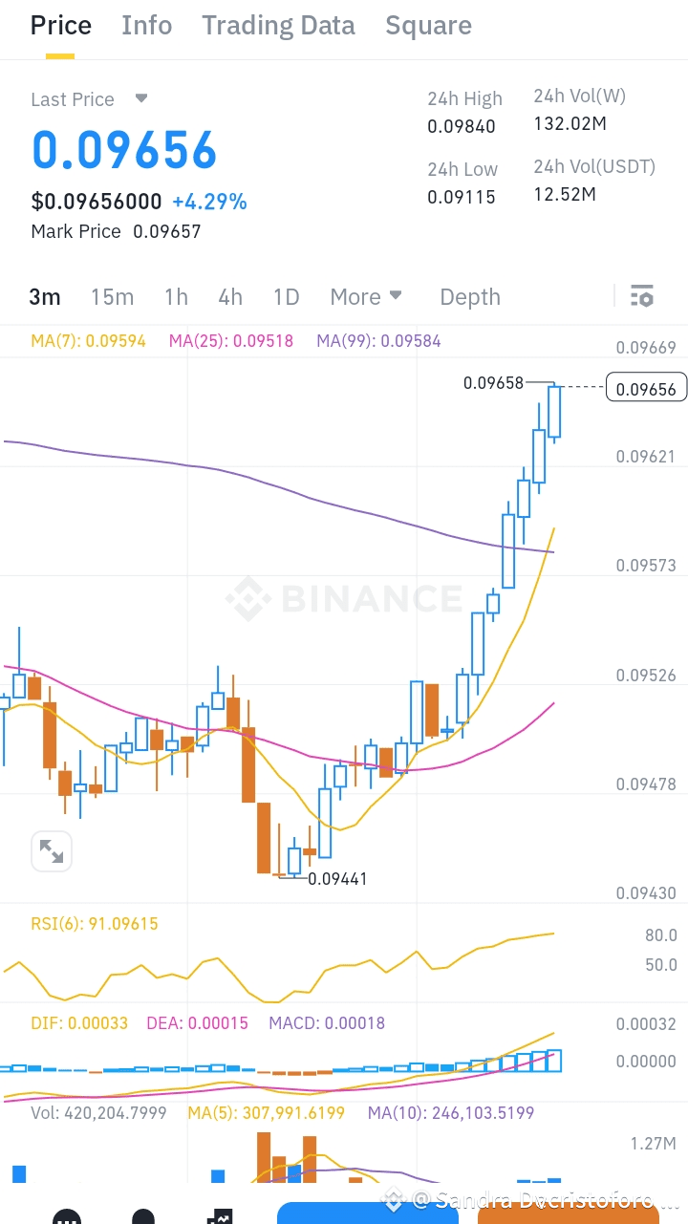688x1224 pixels.
Task: Expand the chart to fullscreen view
Action: click(52, 850)
